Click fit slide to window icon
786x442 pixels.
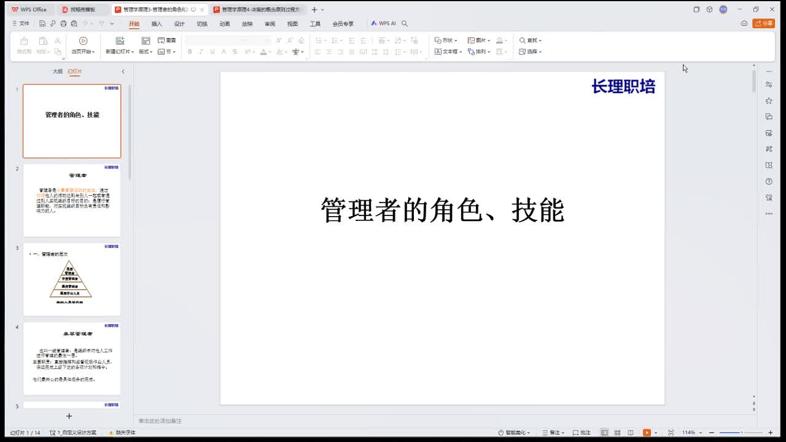pyautogui.click(x=671, y=433)
